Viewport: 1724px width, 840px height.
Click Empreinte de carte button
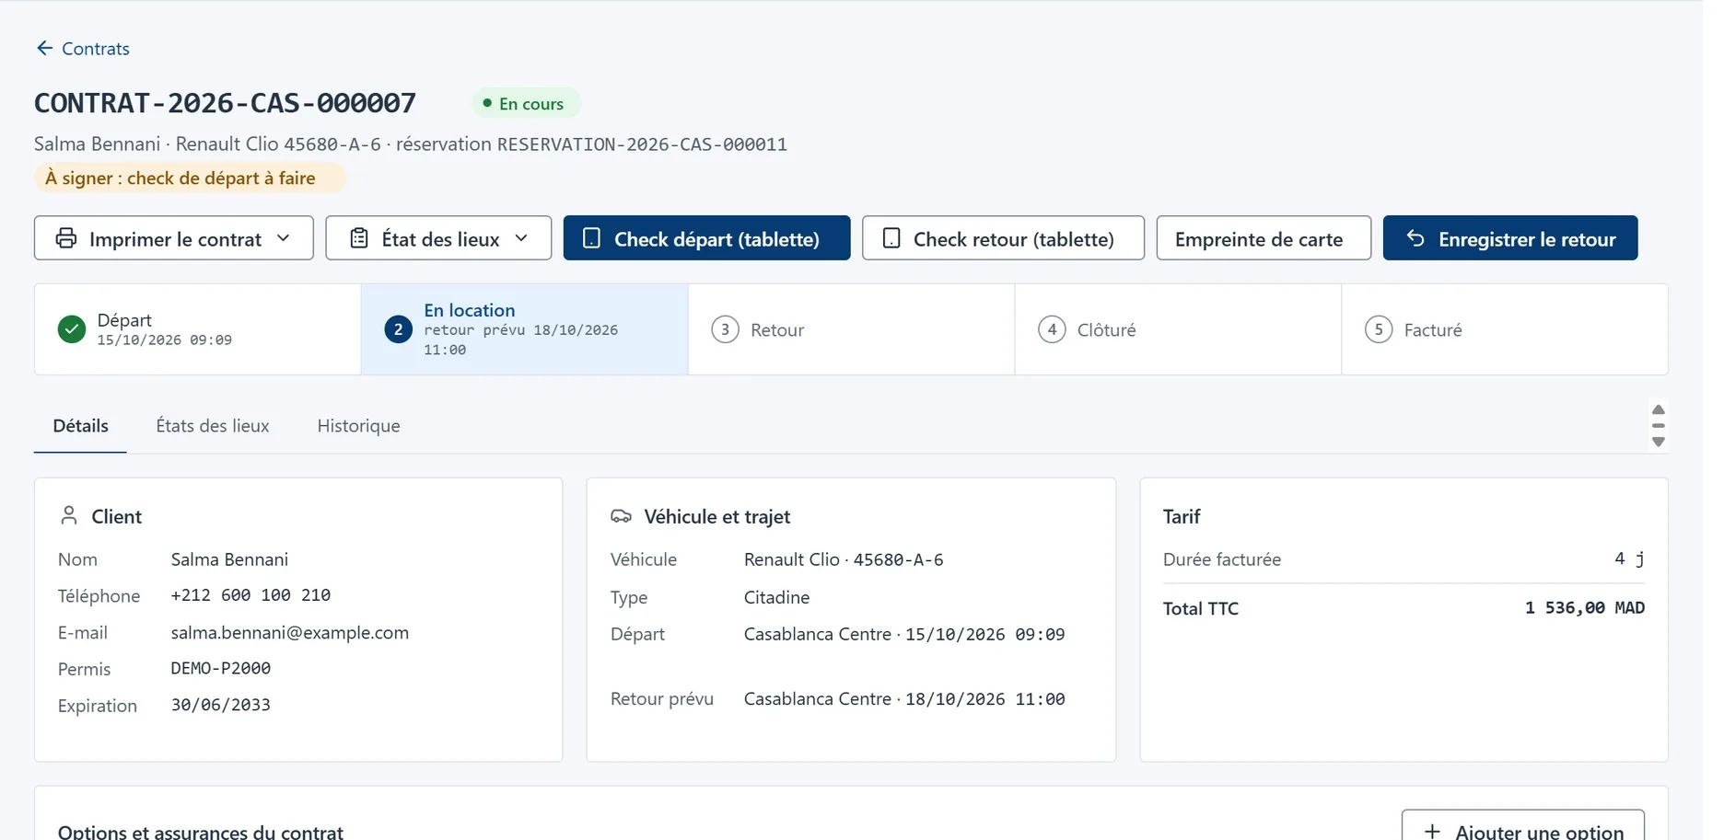click(x=1264, y=238)
